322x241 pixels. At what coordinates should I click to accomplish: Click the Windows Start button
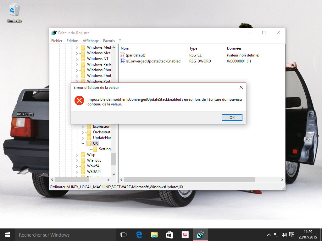click(7, 235)
